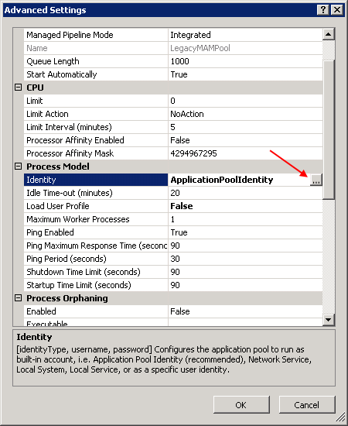
Task: Select the Ping Period (seconds) property
Action: point(96,259)
